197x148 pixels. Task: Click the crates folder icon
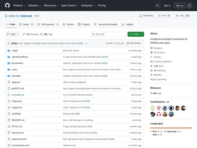9,69
